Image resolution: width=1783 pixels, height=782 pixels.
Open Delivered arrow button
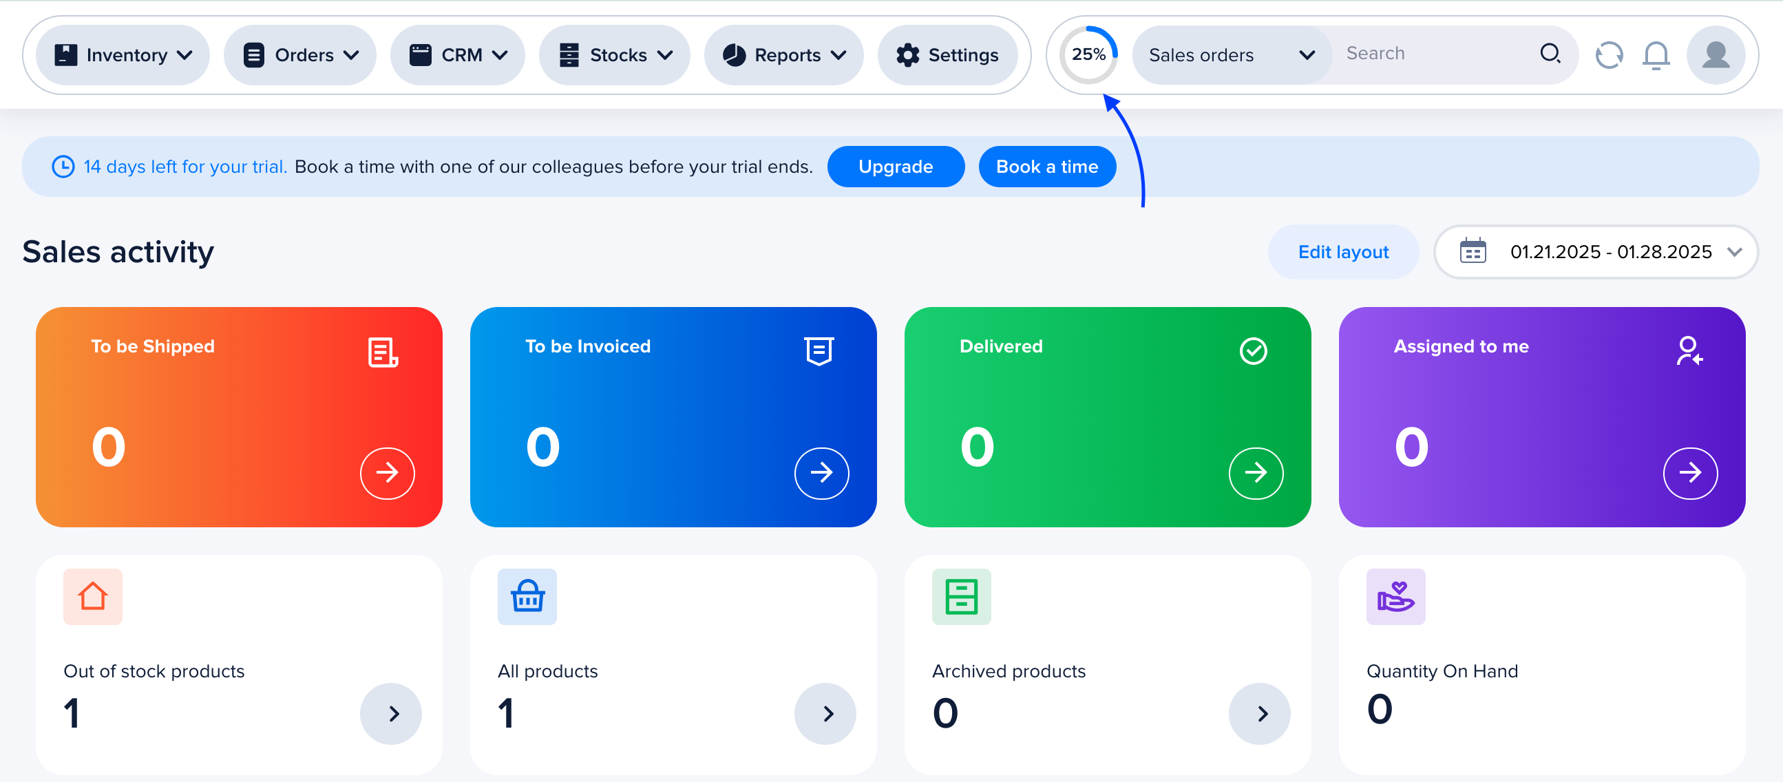click(x=1256, y=473)
